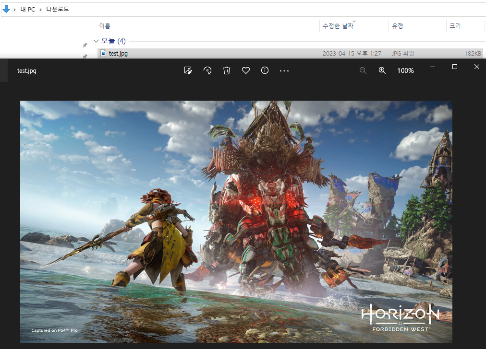This screenshot has height=349, width=486.
Task: Open the See more three-dots menu
Action: coord(284,71)
